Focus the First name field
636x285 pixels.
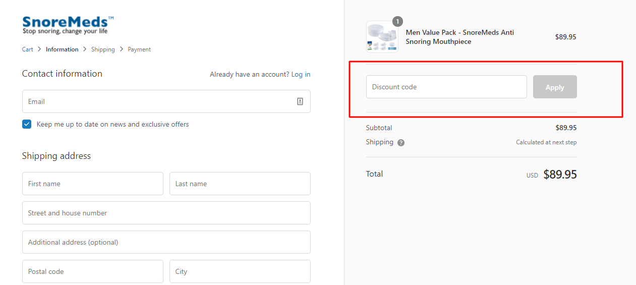pyautogui.click(x=93, y=184)
